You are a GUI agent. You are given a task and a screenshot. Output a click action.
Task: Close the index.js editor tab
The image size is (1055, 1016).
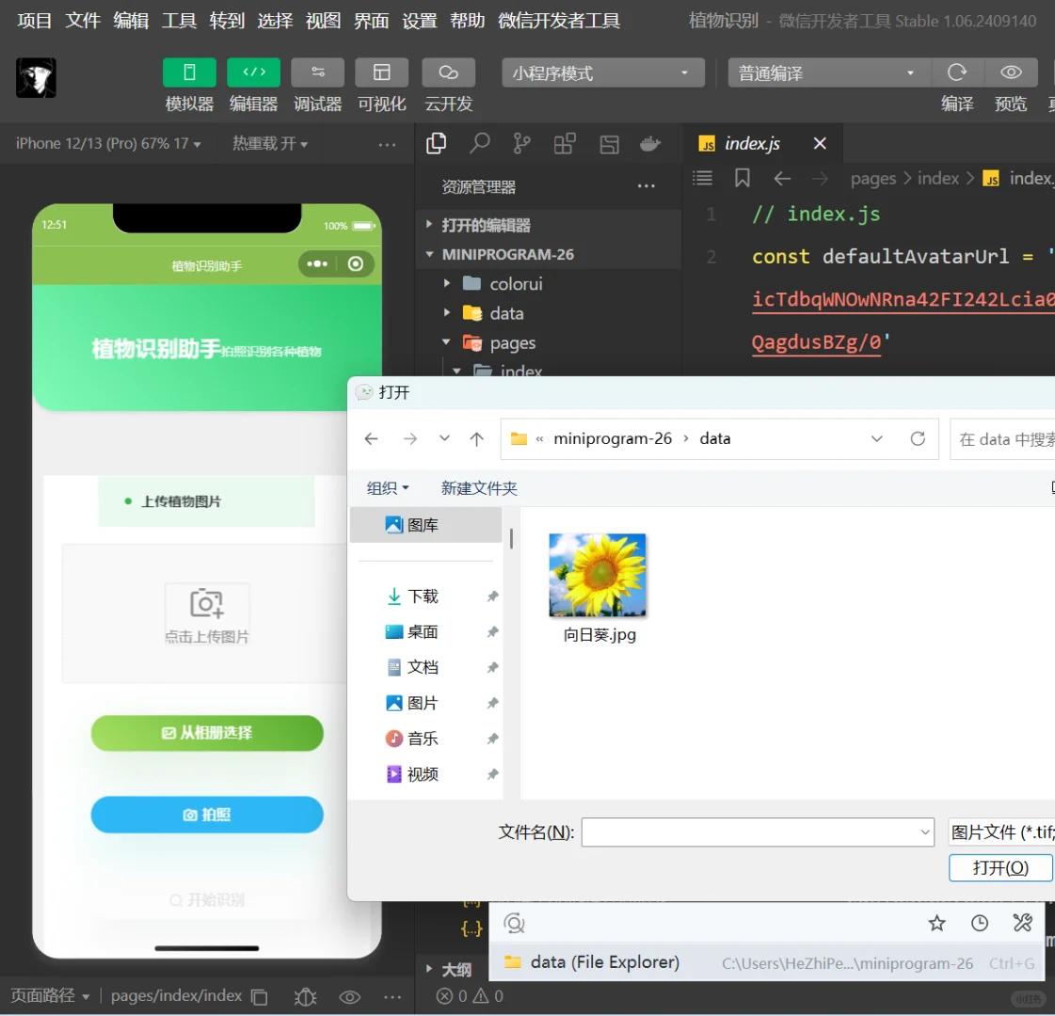820,143
